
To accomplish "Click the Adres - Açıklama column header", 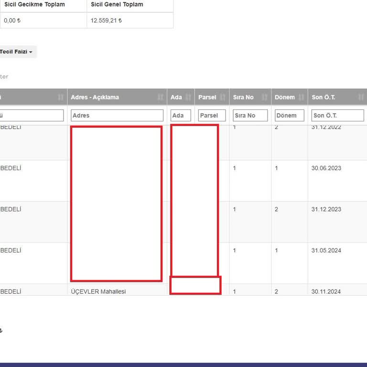I will 117,97.
